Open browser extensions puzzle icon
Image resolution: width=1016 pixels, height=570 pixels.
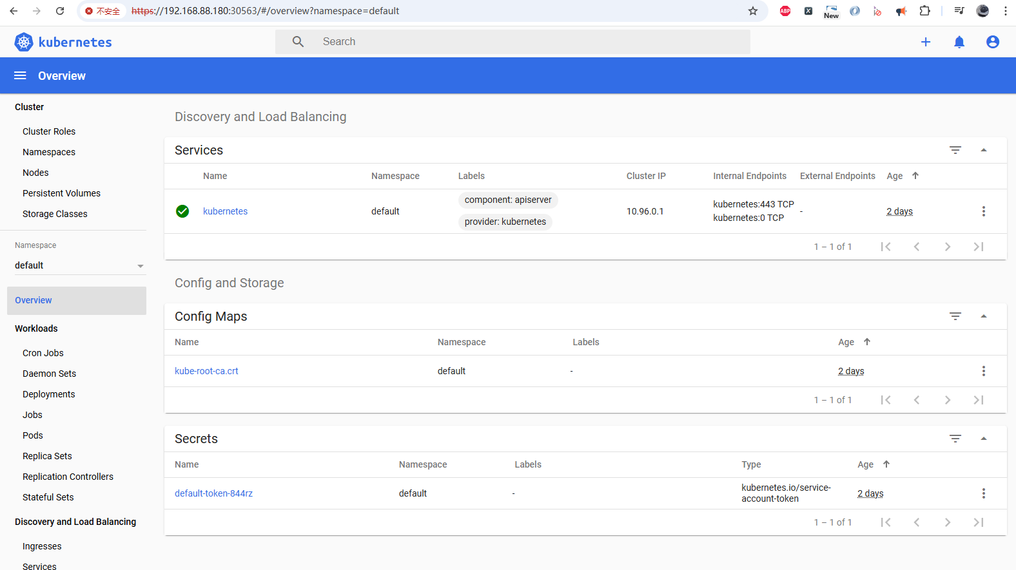(x=924, y=11)
